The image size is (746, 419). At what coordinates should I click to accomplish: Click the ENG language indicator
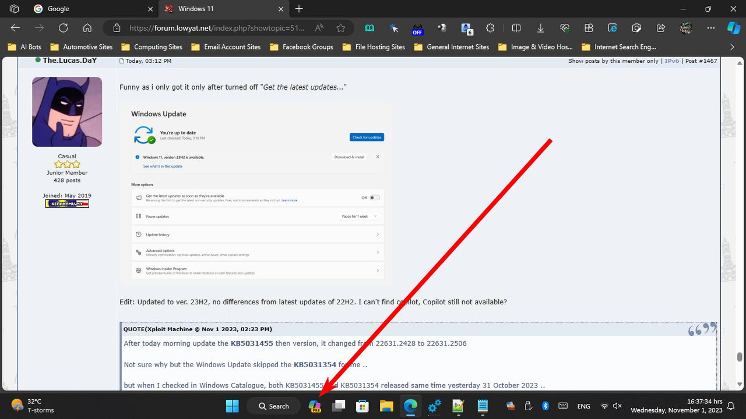[x=583, y=406]
